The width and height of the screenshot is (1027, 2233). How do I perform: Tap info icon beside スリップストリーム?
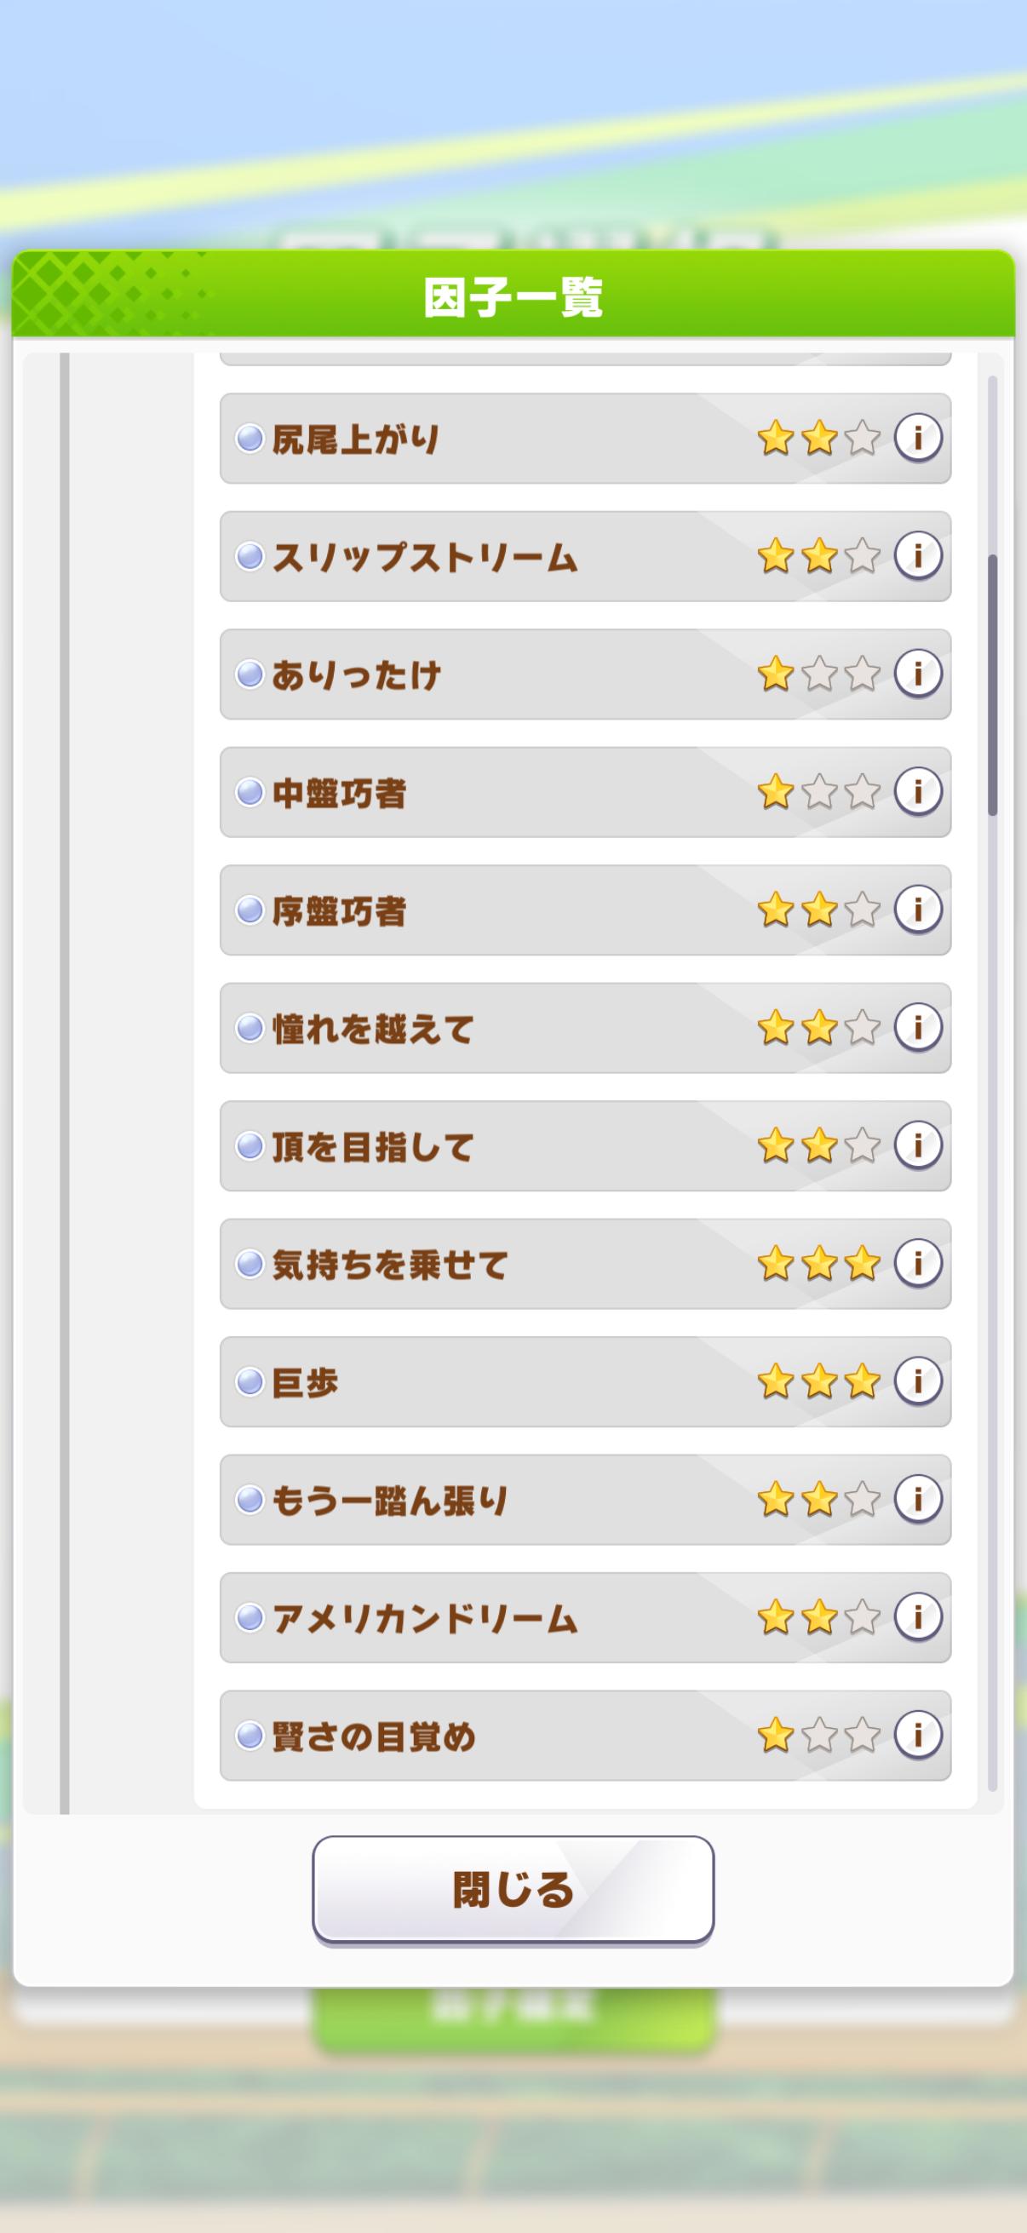[918, 555]
